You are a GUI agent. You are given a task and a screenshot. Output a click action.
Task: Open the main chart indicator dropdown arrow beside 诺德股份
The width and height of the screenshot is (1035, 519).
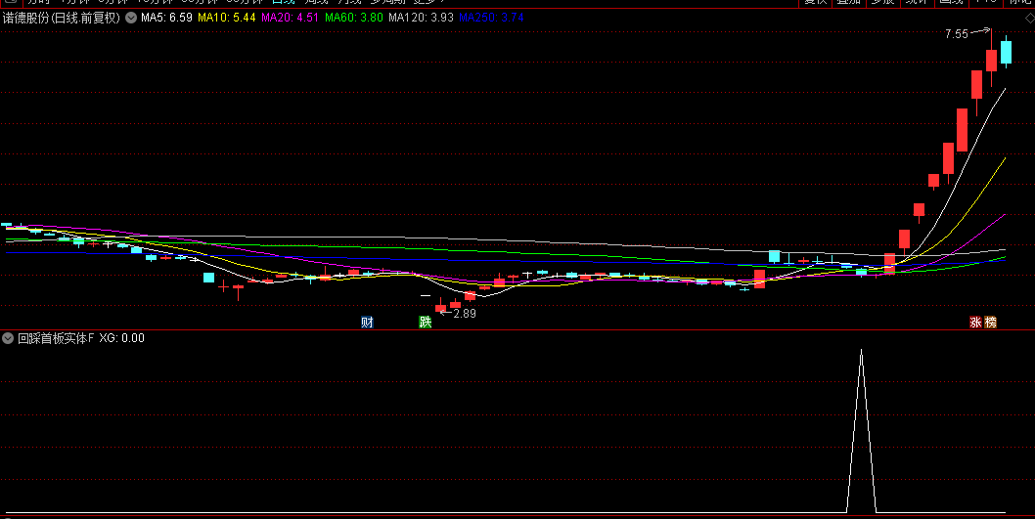pyautogui.click(x=131, y=18)
